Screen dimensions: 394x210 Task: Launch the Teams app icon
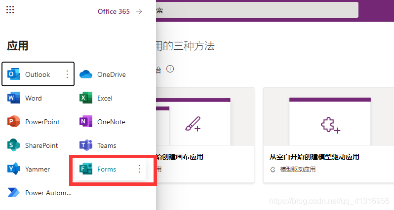(86, 145)
